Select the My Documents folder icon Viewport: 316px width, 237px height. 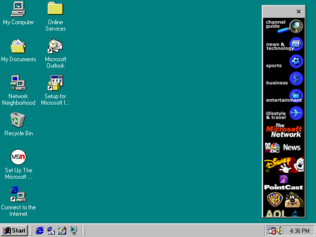point(18,46)
